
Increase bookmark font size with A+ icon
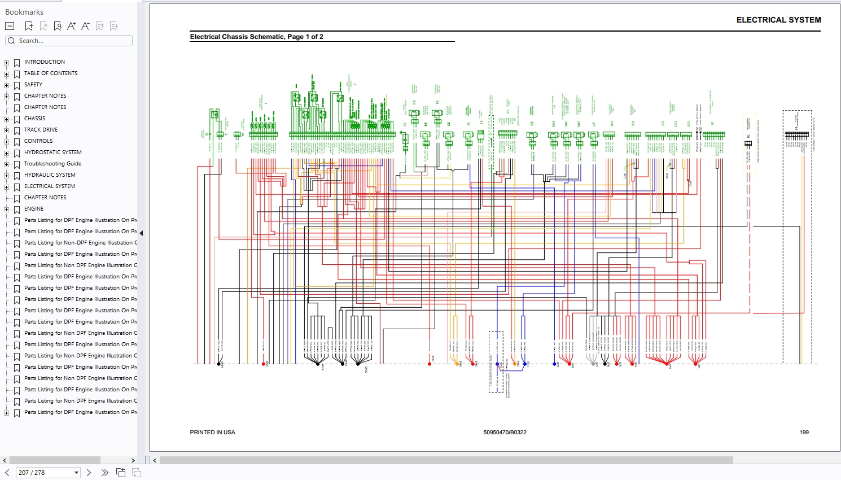click(71, 26)
